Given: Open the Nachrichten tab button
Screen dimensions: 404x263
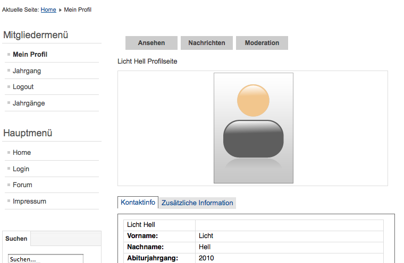Looking at the screenshot, I should (x=207, y=43).
